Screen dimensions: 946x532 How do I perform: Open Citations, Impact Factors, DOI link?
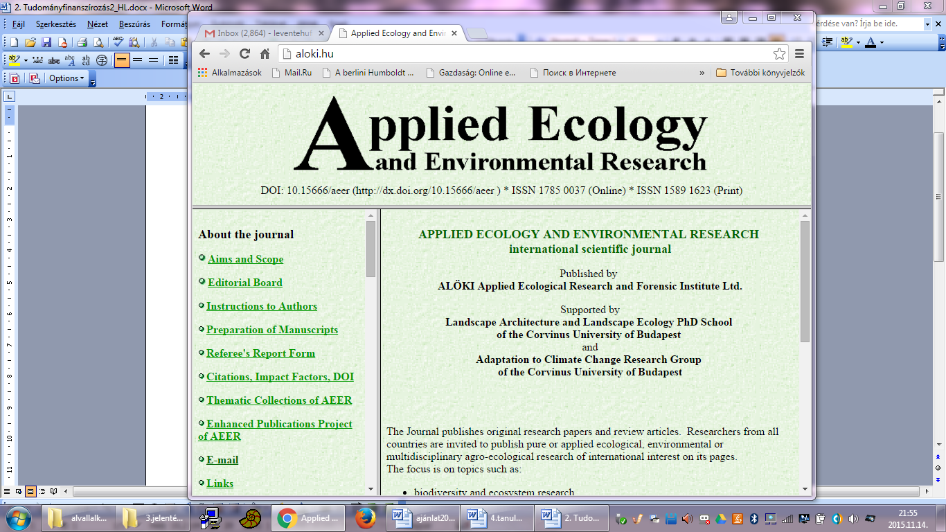[x=280, y=377]
